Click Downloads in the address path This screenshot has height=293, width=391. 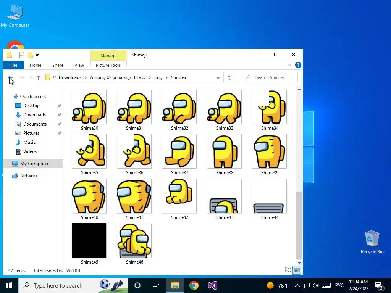click(x=70, y=77)
